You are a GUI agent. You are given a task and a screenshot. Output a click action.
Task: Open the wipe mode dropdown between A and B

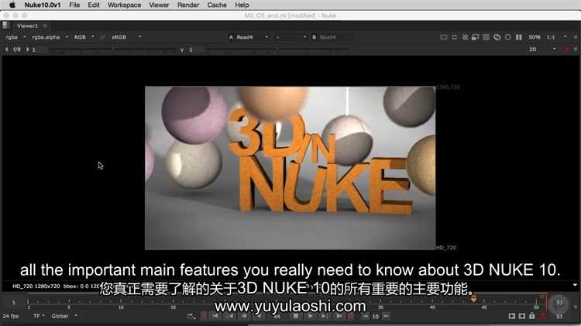(291, 37)
